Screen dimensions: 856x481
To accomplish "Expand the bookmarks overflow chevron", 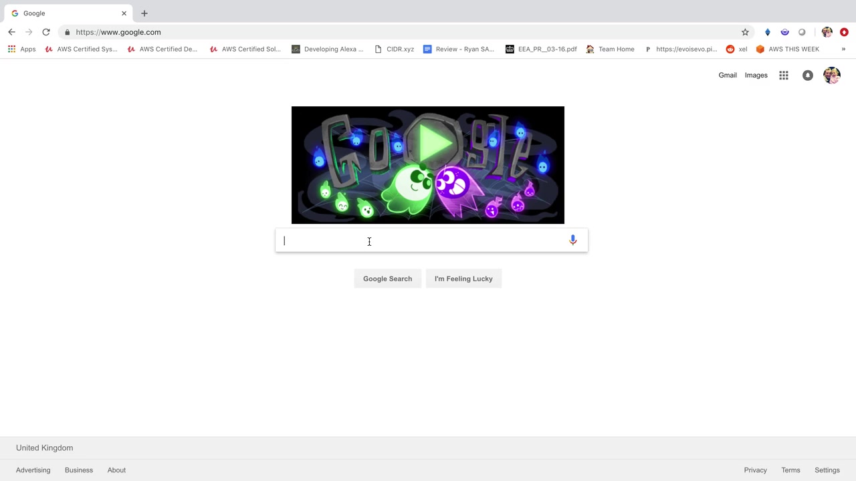I will [x=843, y=49].
